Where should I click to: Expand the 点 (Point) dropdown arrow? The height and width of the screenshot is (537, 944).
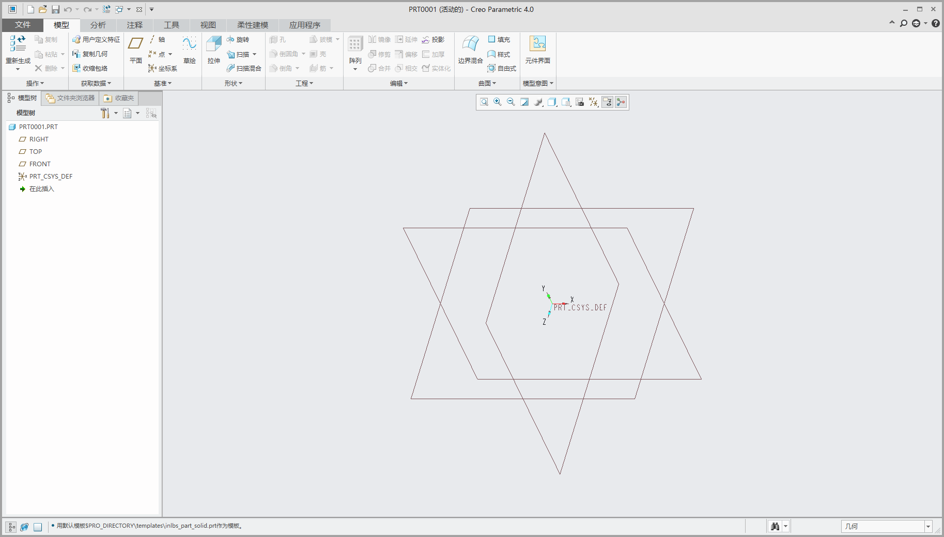[x=170, y=54]
